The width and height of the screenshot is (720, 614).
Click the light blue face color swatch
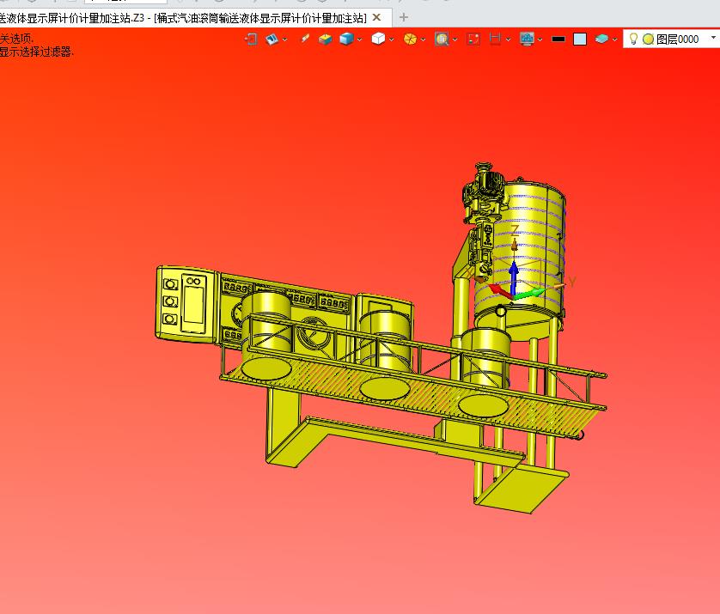[x=580, y=39]
